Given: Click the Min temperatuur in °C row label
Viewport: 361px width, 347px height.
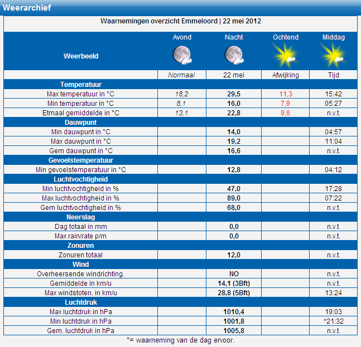Looking at the screenshot, I should coord(80,104).
